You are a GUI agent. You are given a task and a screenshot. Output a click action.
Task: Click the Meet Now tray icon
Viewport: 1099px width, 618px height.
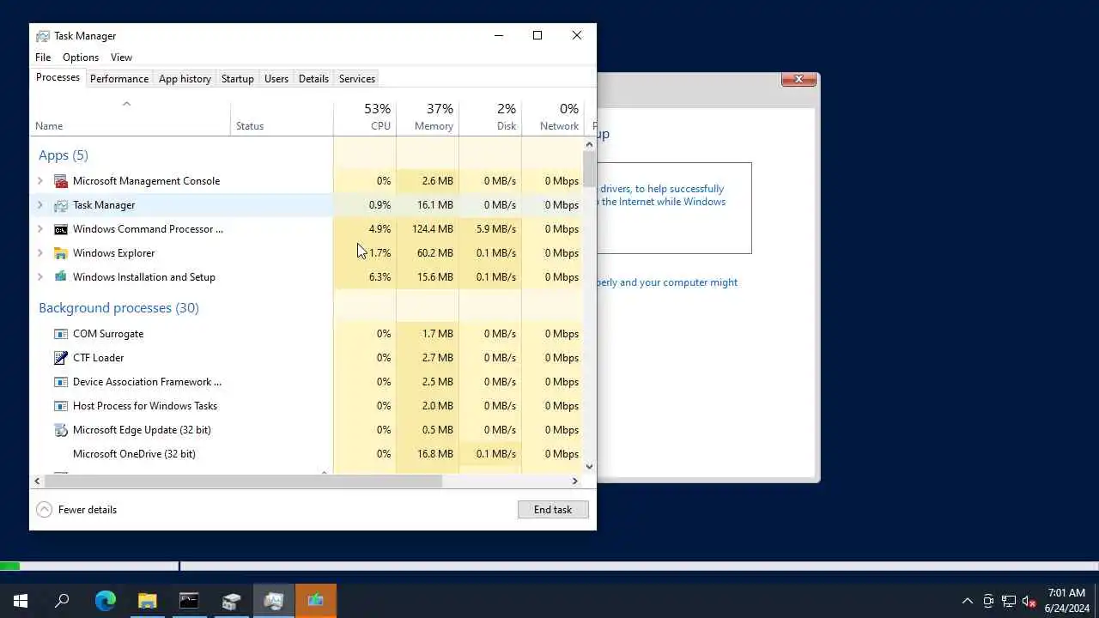[x=988, y=601]
